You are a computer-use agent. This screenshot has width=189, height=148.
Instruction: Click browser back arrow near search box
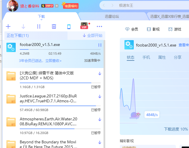[104, 5]
